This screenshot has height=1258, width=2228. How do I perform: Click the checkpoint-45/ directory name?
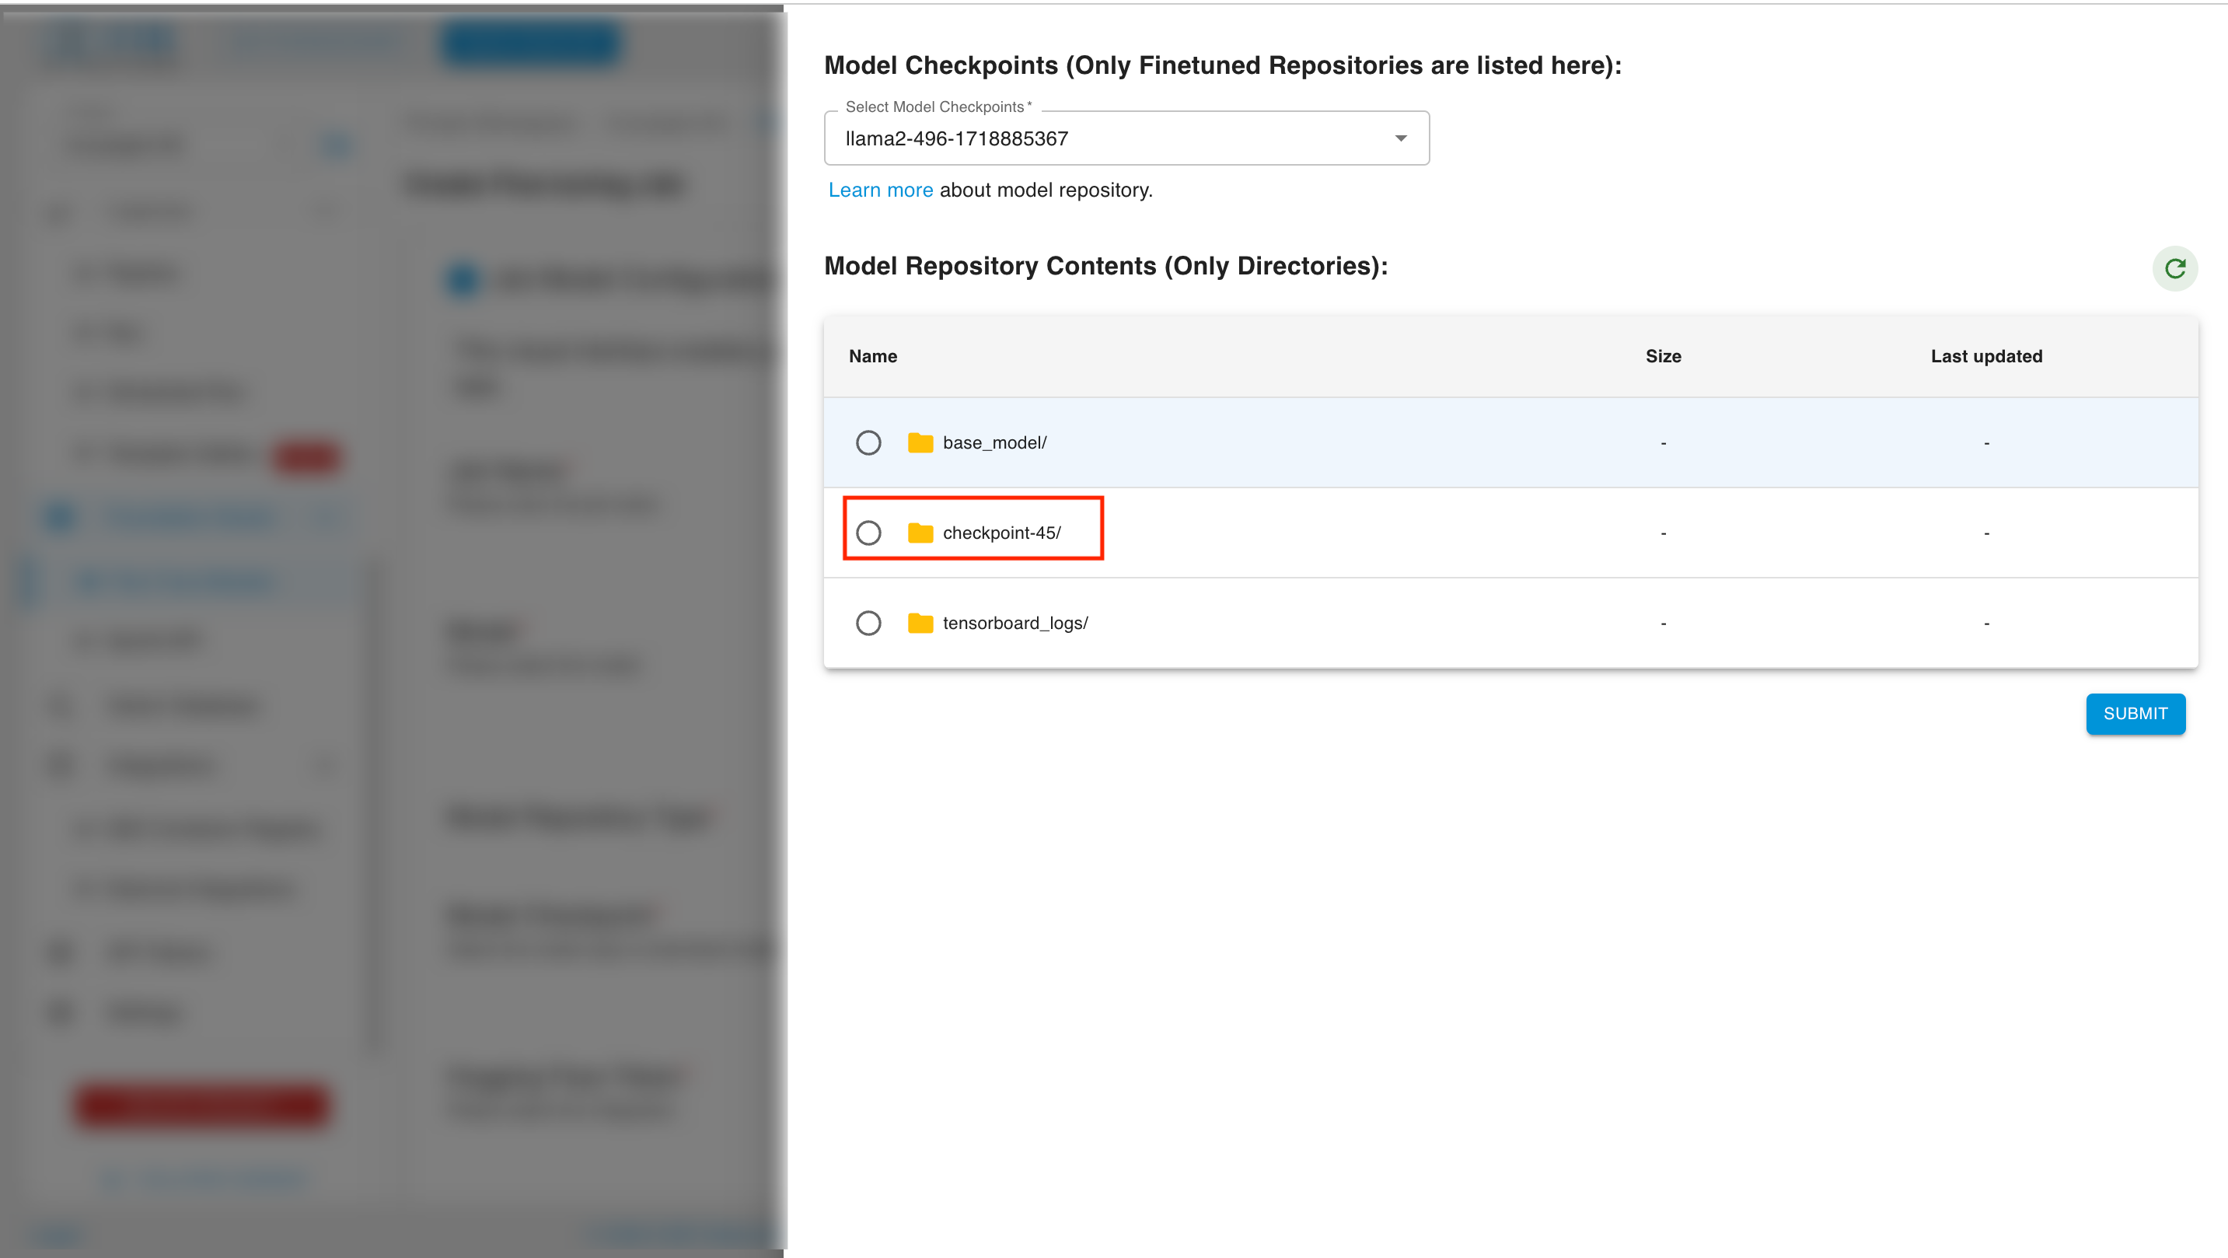[x=1001, y=533]
